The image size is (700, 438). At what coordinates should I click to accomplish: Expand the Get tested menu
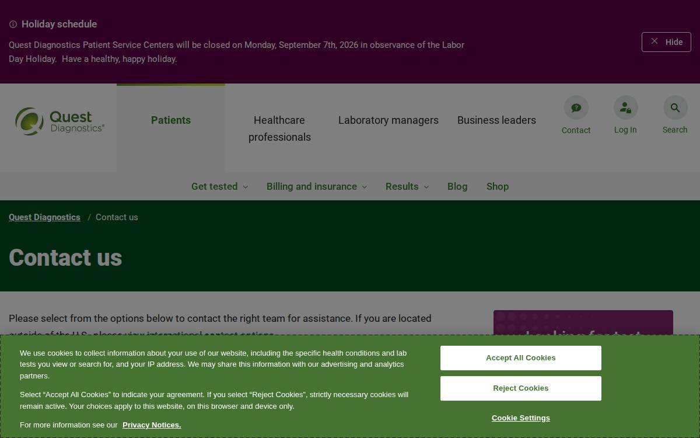[x=219, y=186]
